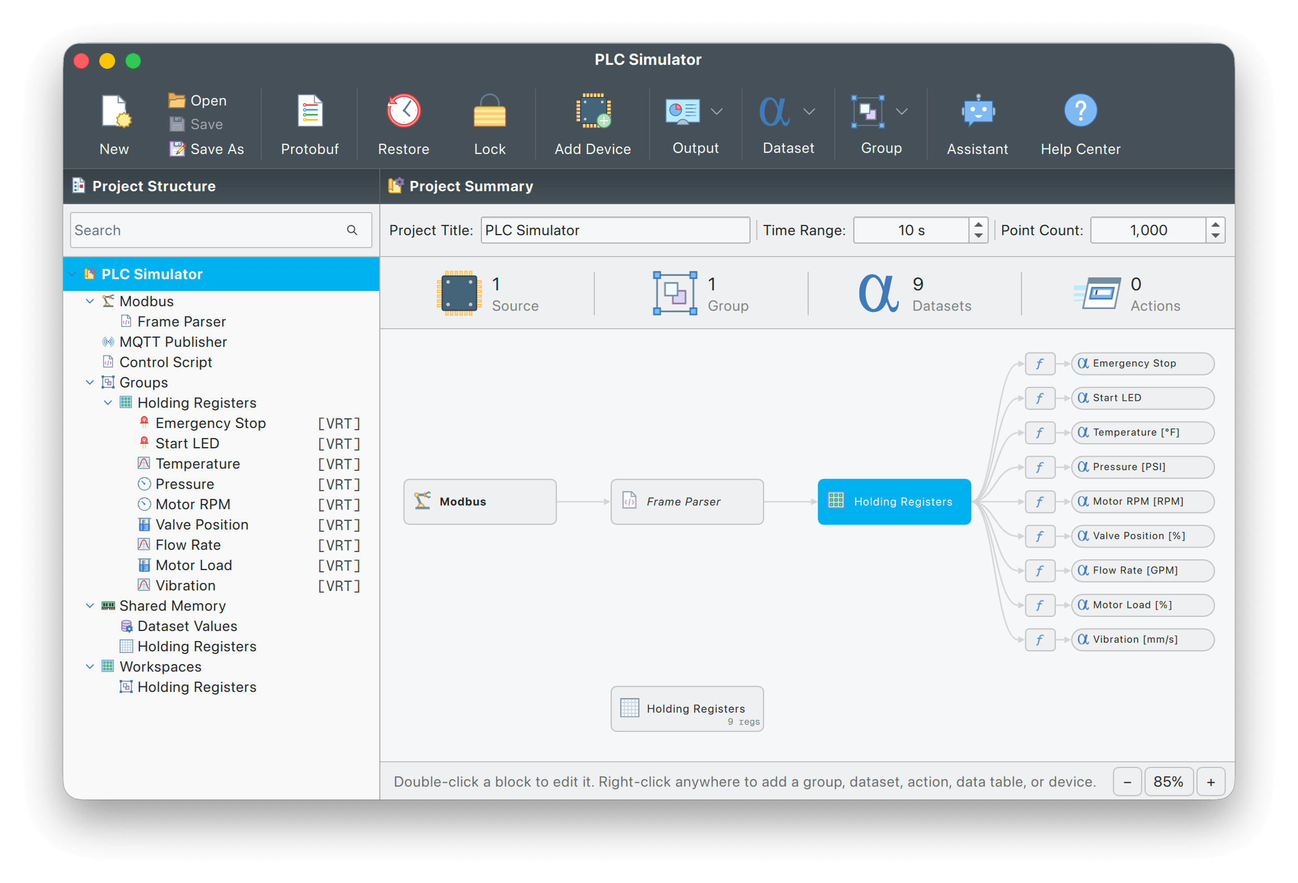This screenshot has width=1298, height=883.
Task: Select Vibration dataset in tree
Action: coord(221,585)
